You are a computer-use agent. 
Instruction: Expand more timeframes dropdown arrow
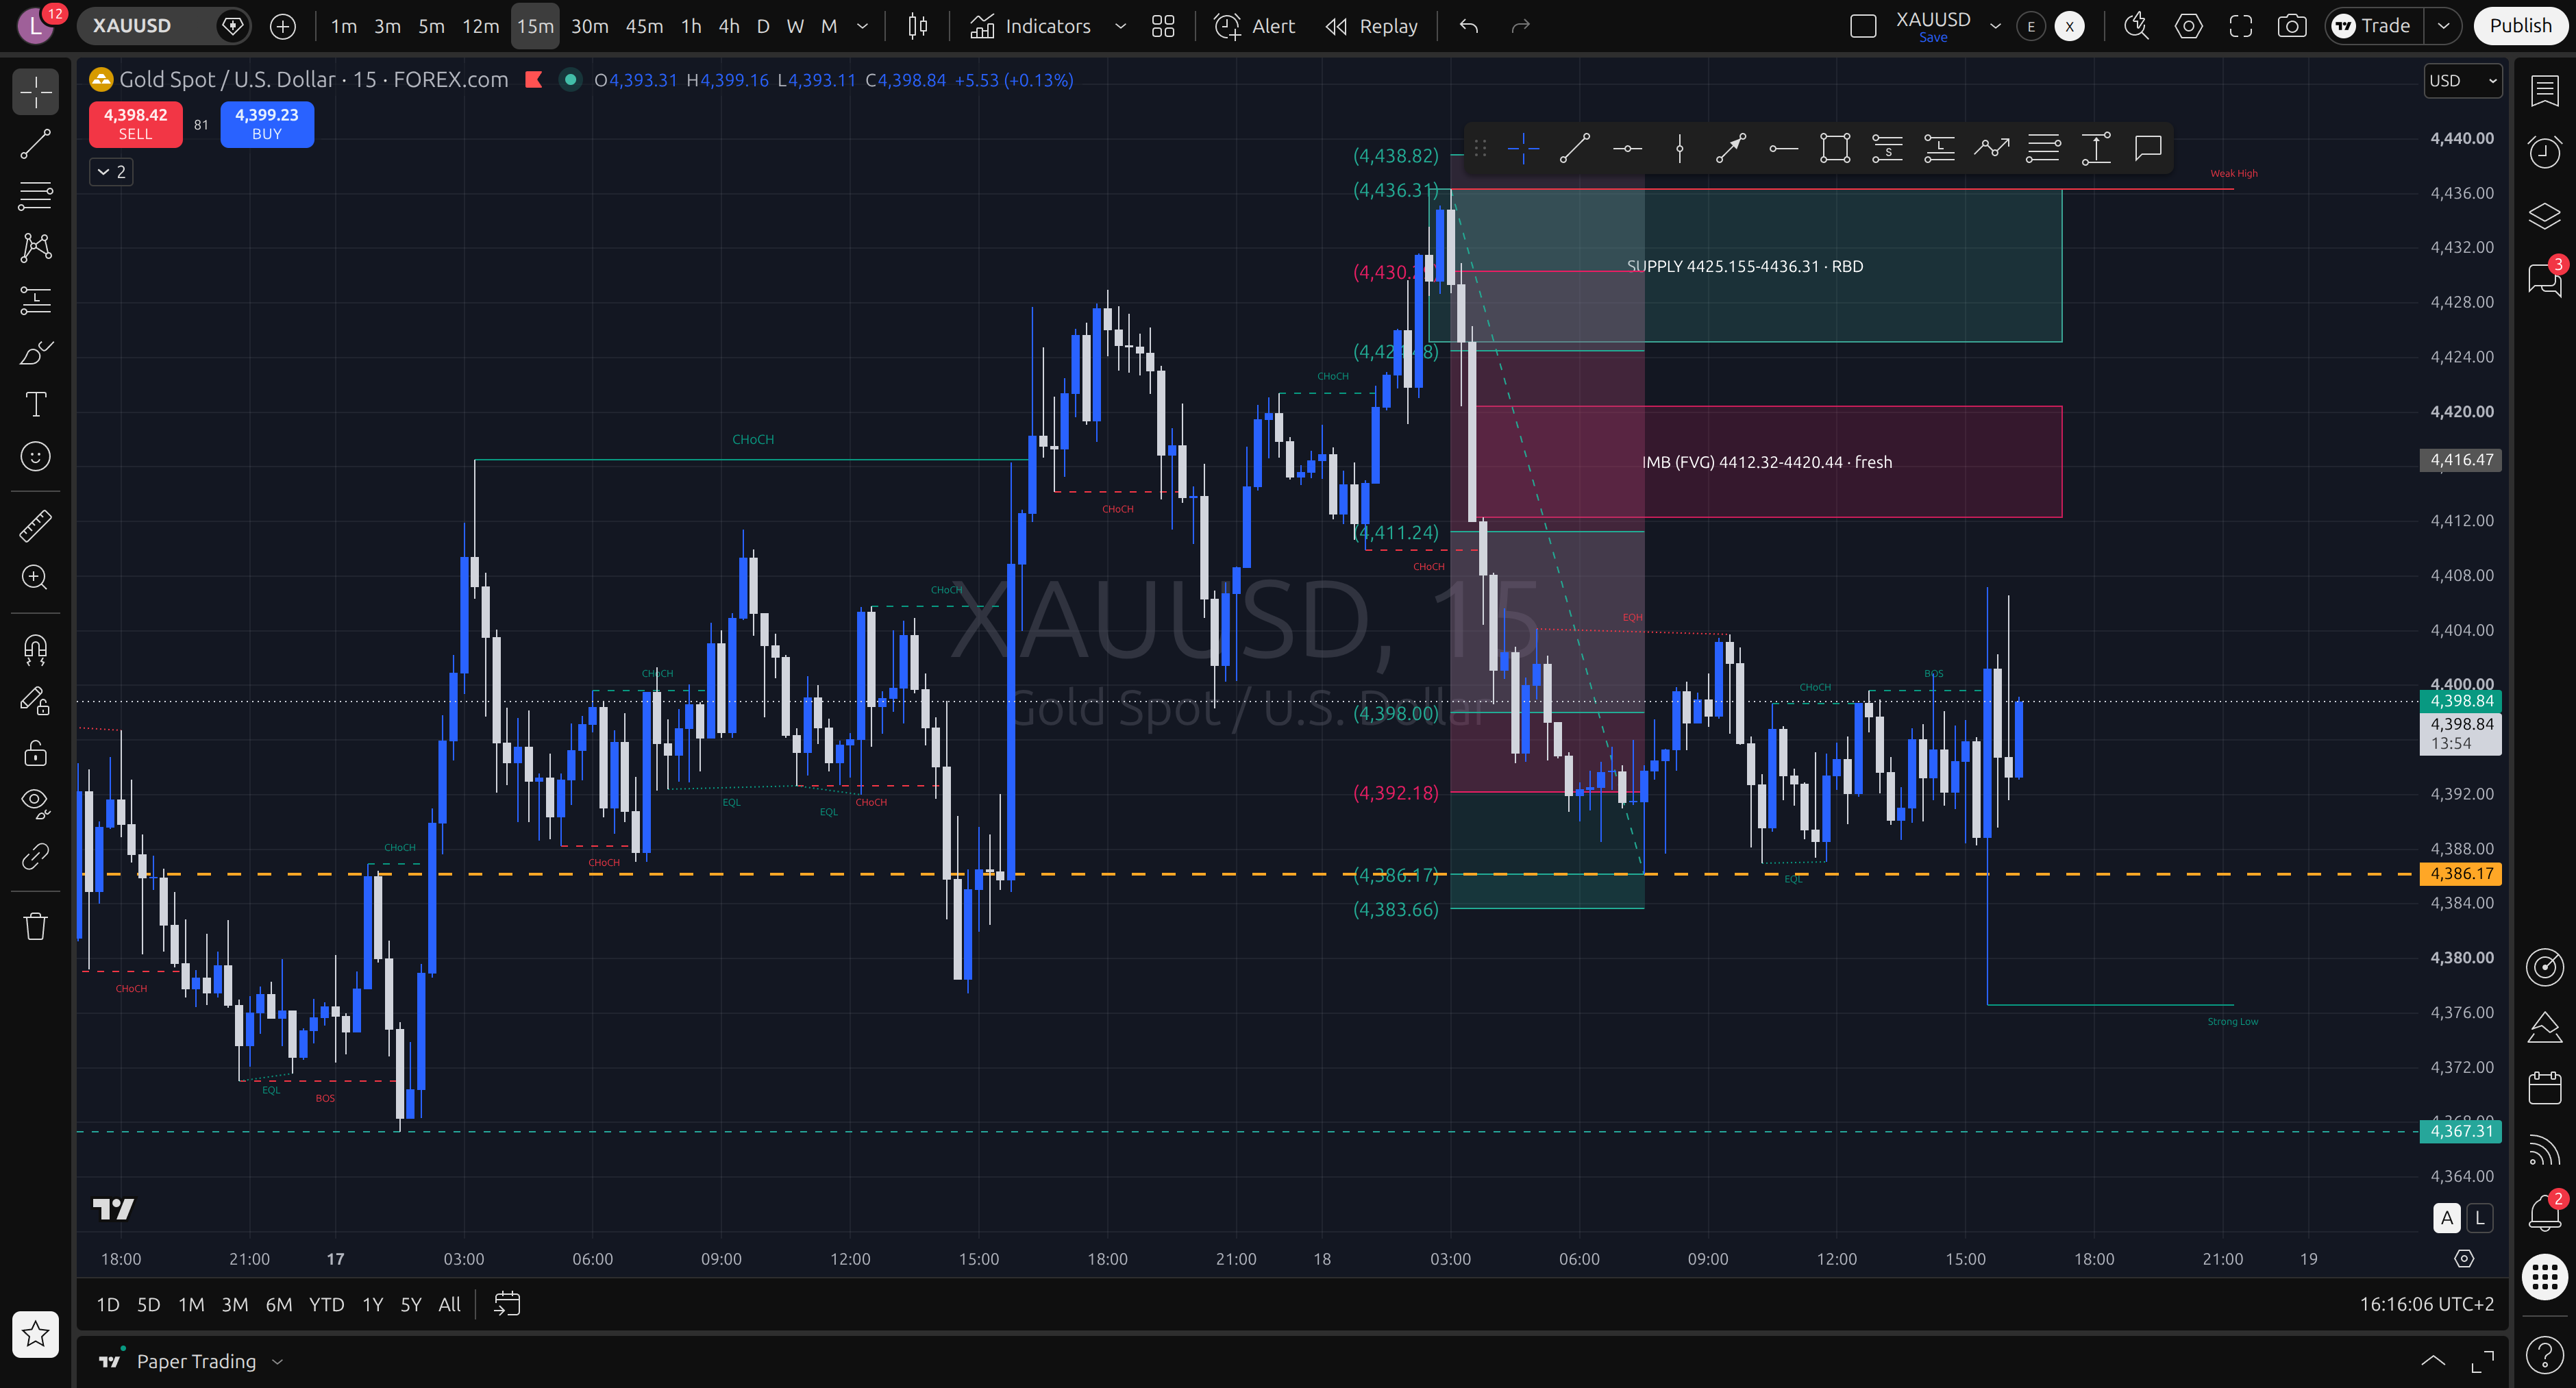862,26
